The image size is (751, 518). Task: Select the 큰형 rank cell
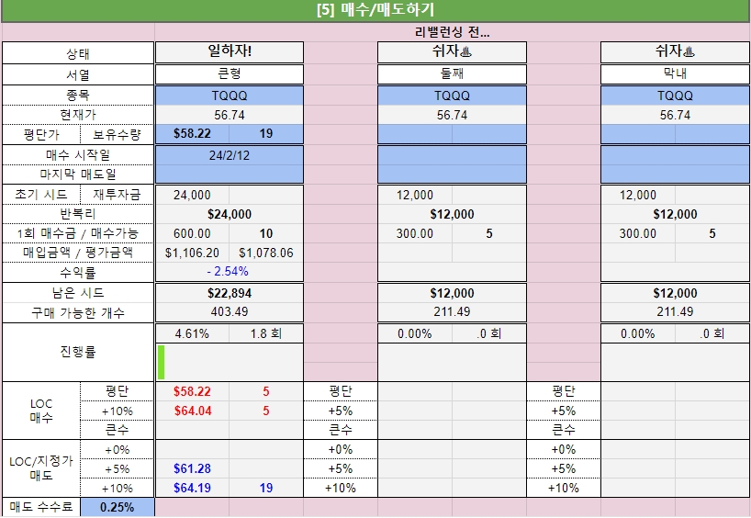[230, 74]
